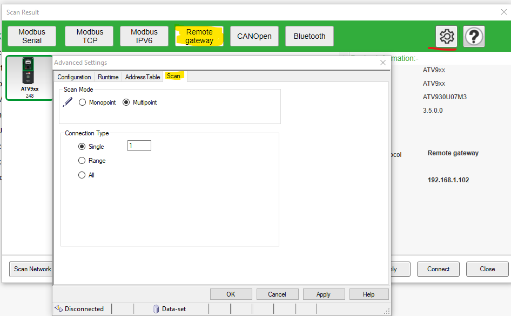Close the Advanced Settings dialog

pos(383,63)
